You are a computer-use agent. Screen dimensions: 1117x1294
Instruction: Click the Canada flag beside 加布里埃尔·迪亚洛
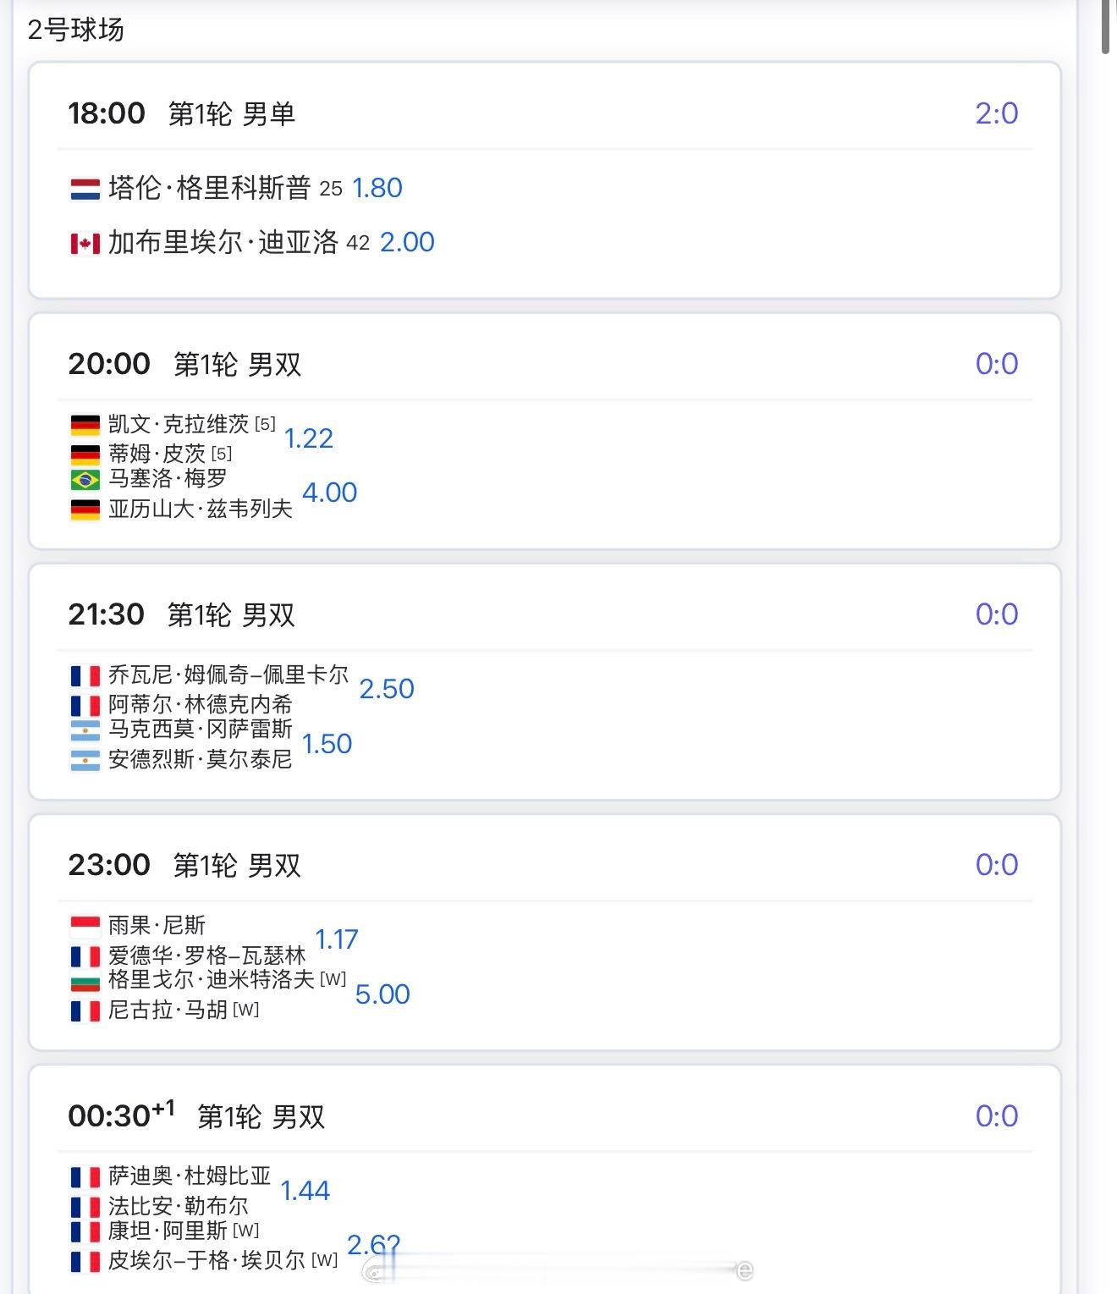85,244
